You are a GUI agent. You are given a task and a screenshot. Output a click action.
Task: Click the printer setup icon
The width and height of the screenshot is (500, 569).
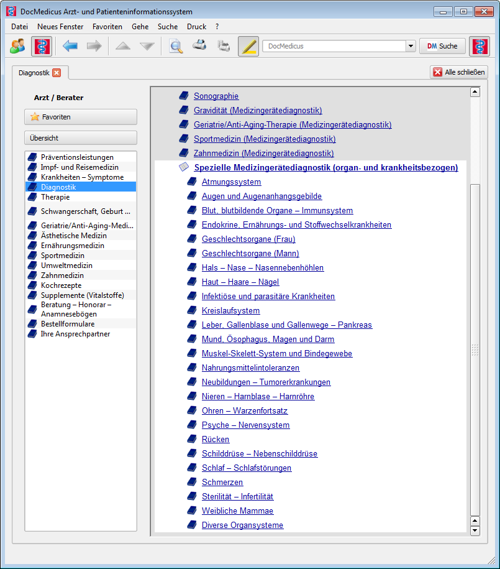pyautogui.click(x=224, y=46)
